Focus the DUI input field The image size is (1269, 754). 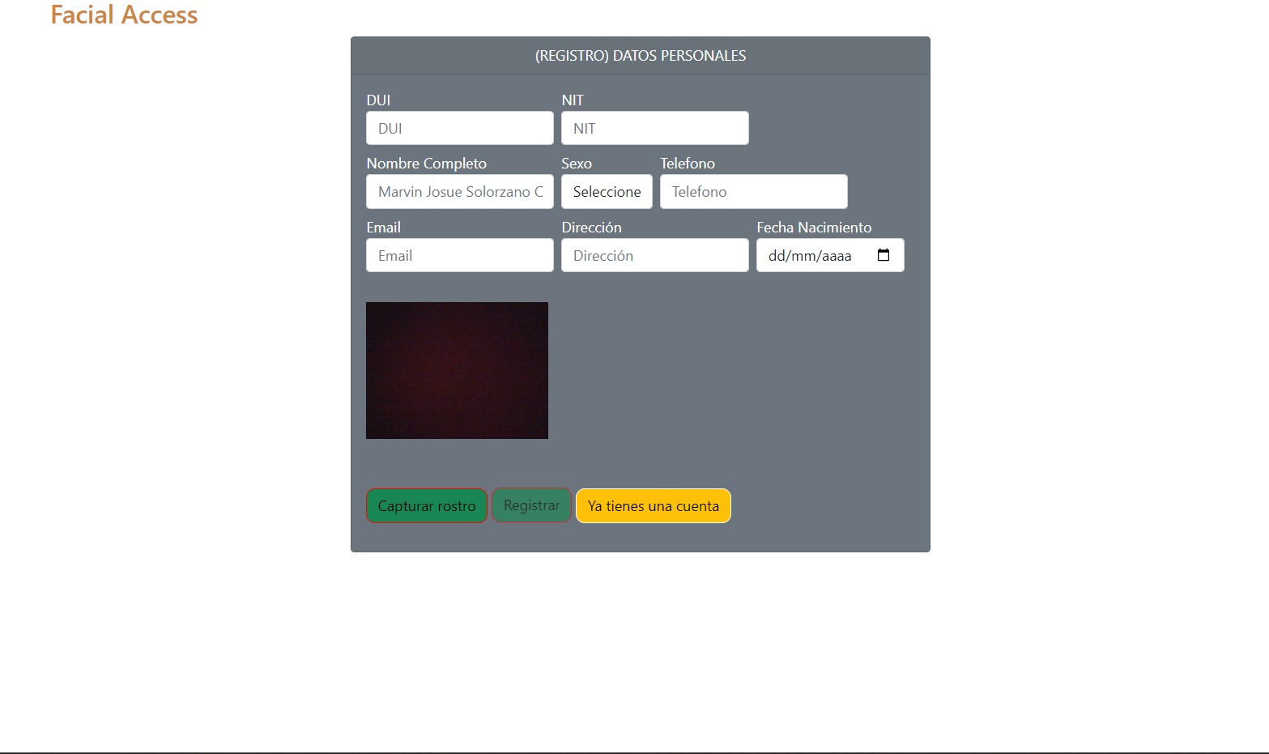point(459,128)
